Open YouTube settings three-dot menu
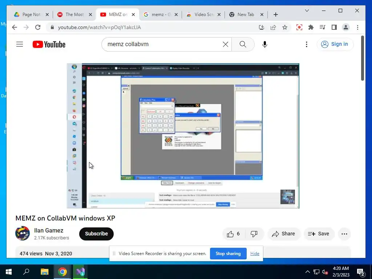 307,44
